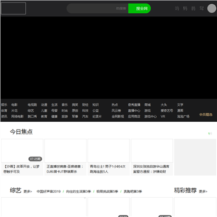
Task: Open 电视剧 channel in navigation
Action: pyautogui.click(x=32, y=105)
